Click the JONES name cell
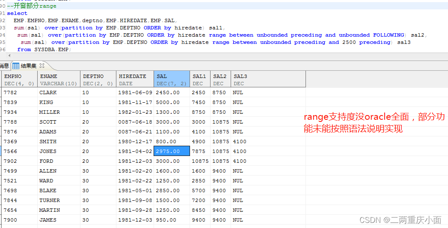This screenshot has width=448, height=228. click(x=59, y=151)
